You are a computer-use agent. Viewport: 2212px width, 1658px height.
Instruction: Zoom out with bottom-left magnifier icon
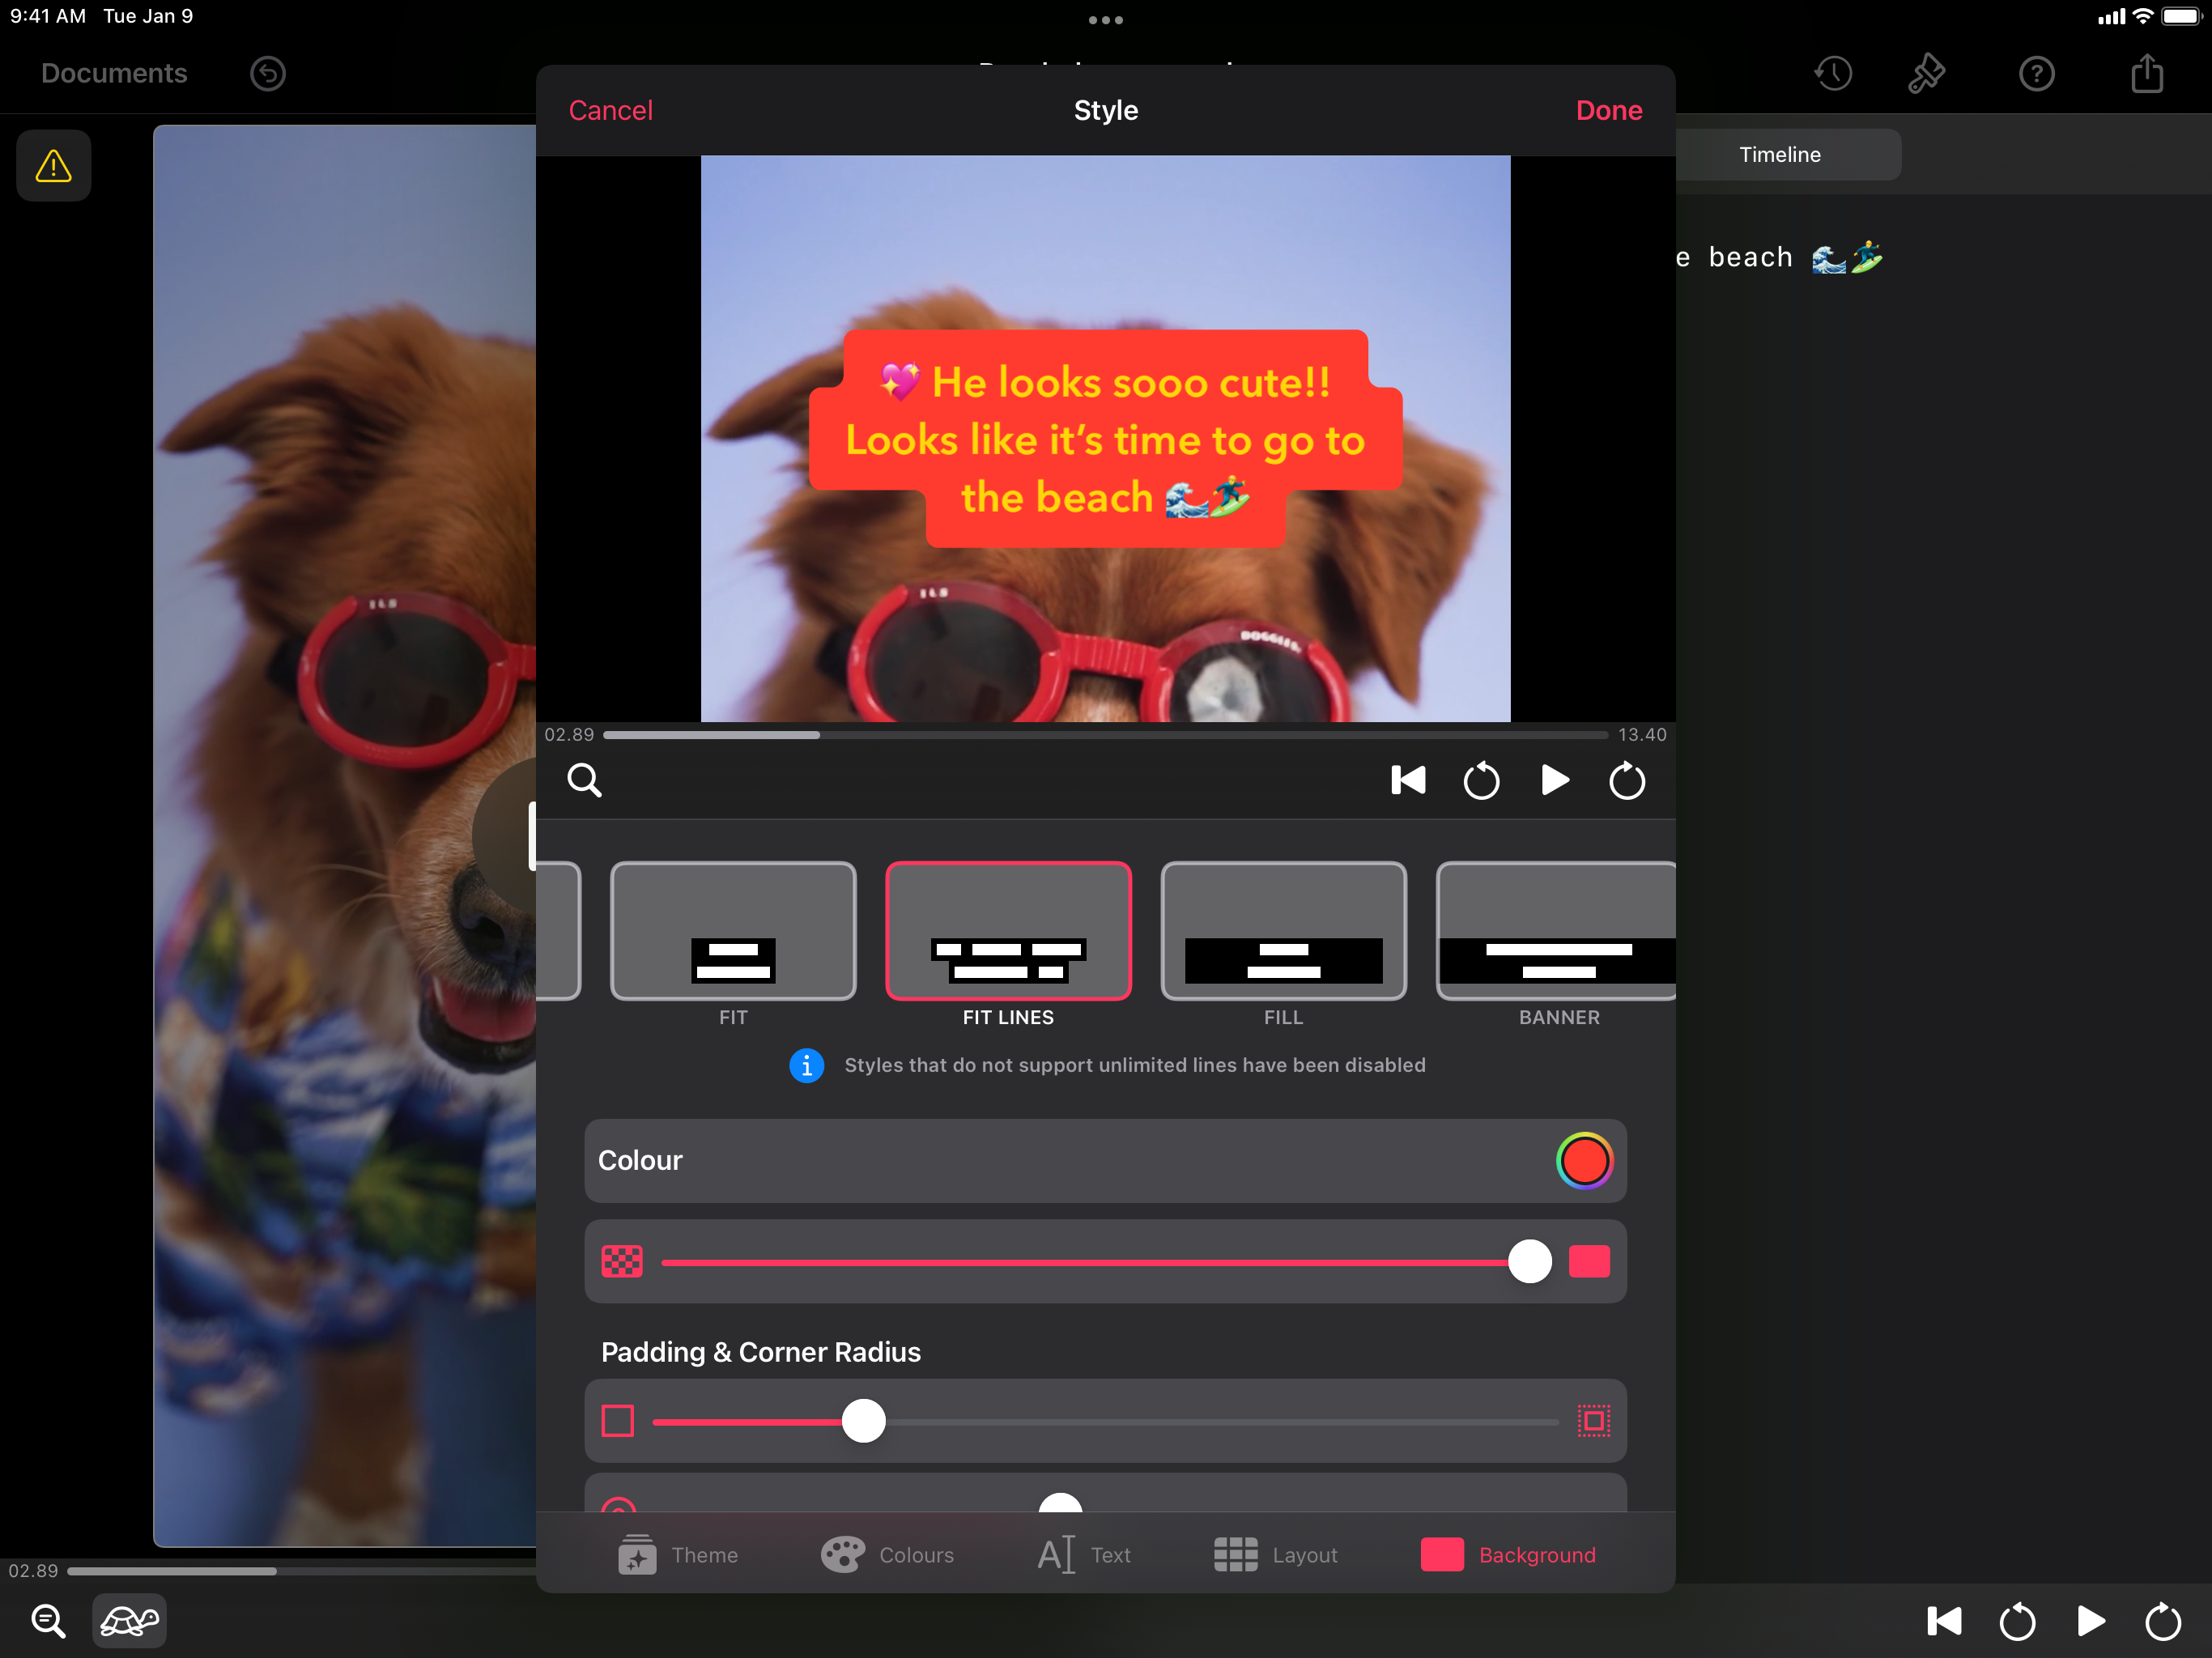tap(48, 1620)
